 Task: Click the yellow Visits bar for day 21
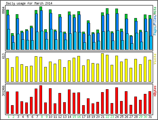point(102,68)
